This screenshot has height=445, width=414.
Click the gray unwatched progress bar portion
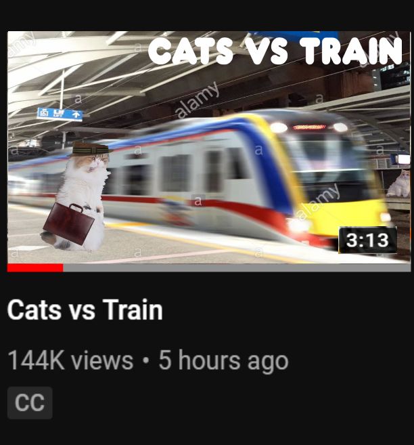tap(237, 268)
